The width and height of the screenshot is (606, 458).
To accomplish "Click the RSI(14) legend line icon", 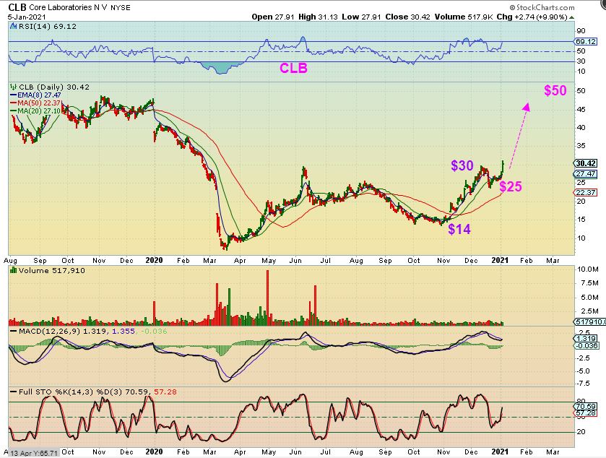I will [x=13, y=26].
